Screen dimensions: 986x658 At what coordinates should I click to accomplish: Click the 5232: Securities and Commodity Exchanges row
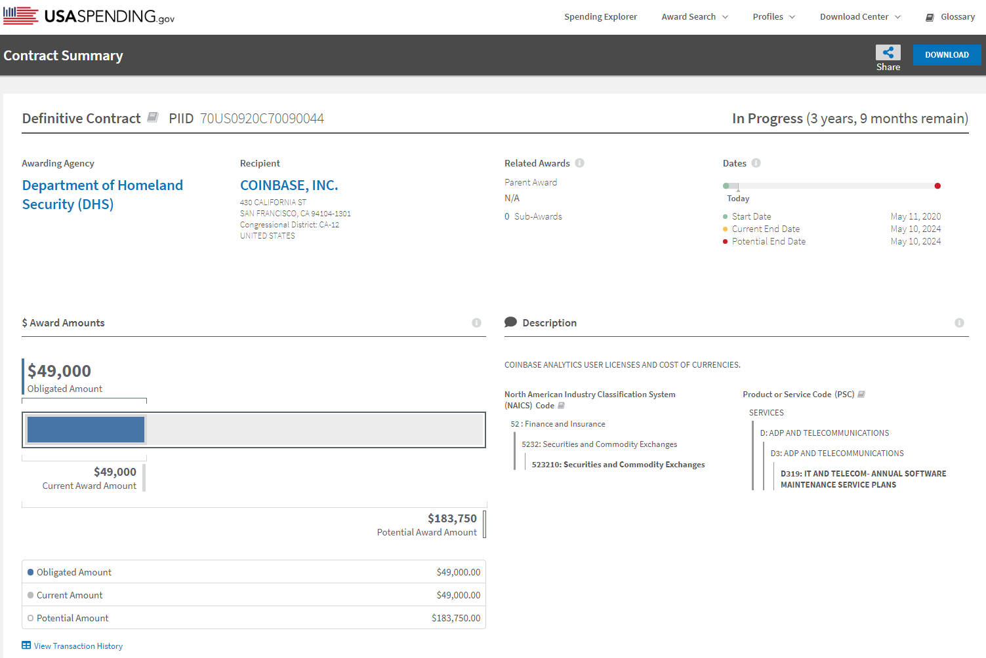point(599,444)
